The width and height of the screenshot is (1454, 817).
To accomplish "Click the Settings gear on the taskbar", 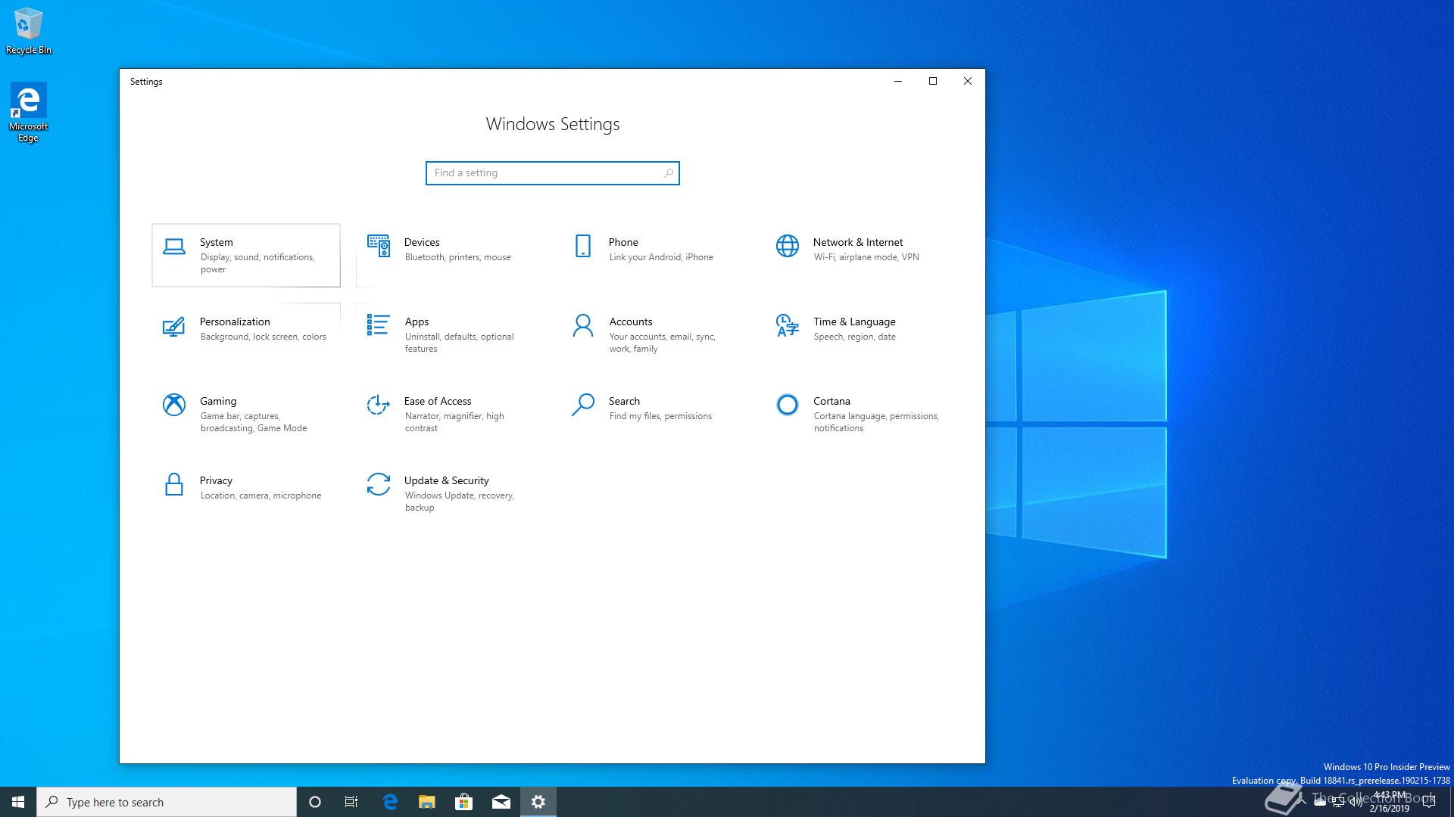I will [x=538, y=802].
